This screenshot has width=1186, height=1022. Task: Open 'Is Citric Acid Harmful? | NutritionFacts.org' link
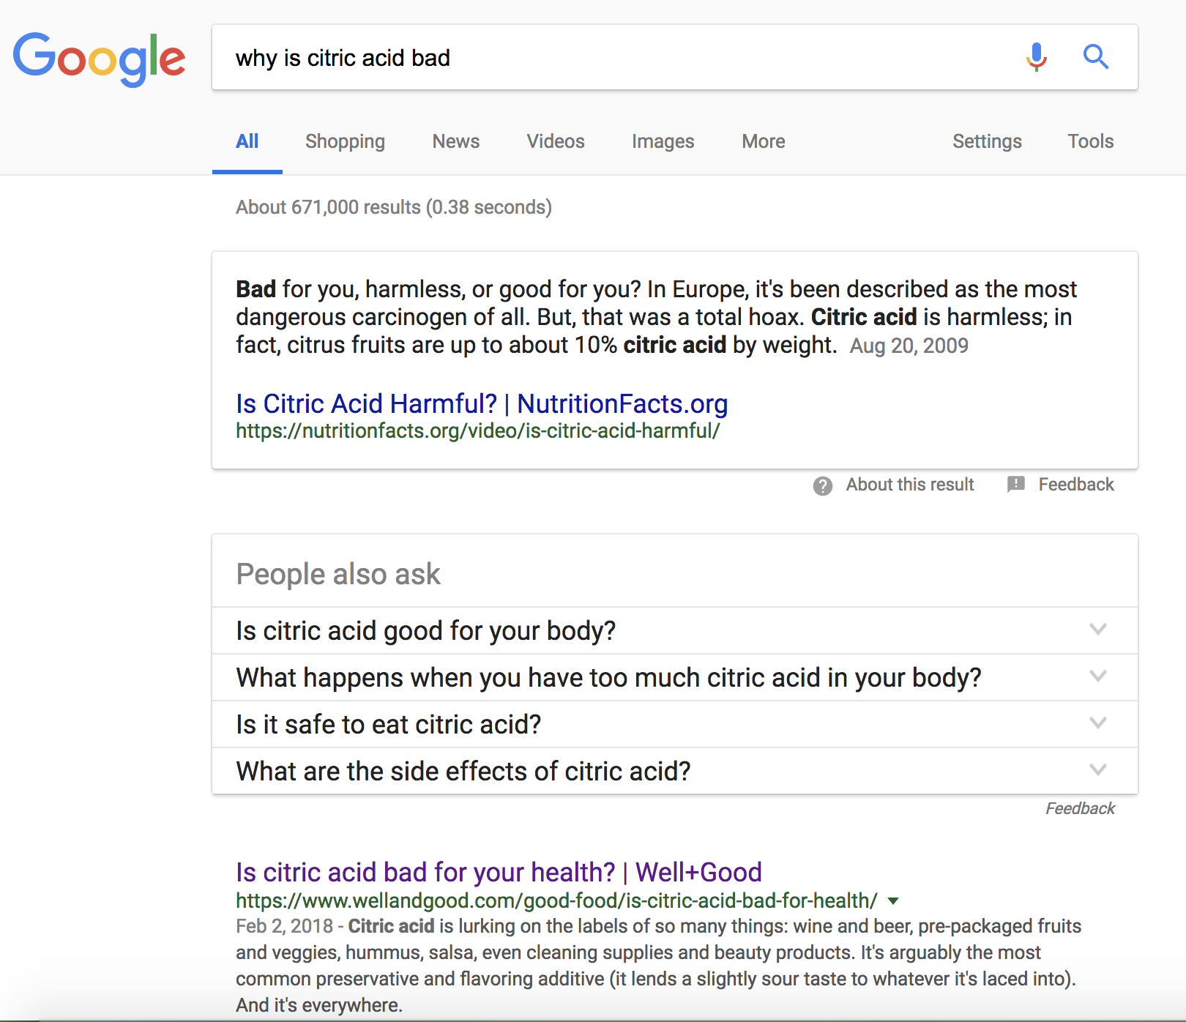pyautogui.click(x=481, y=403)
